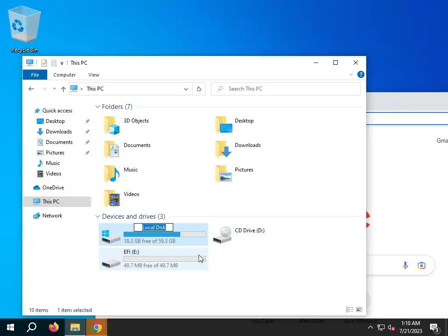Unpin Desktop using its pin icon
Screen dimensions: 448x336
click(87, 121)
